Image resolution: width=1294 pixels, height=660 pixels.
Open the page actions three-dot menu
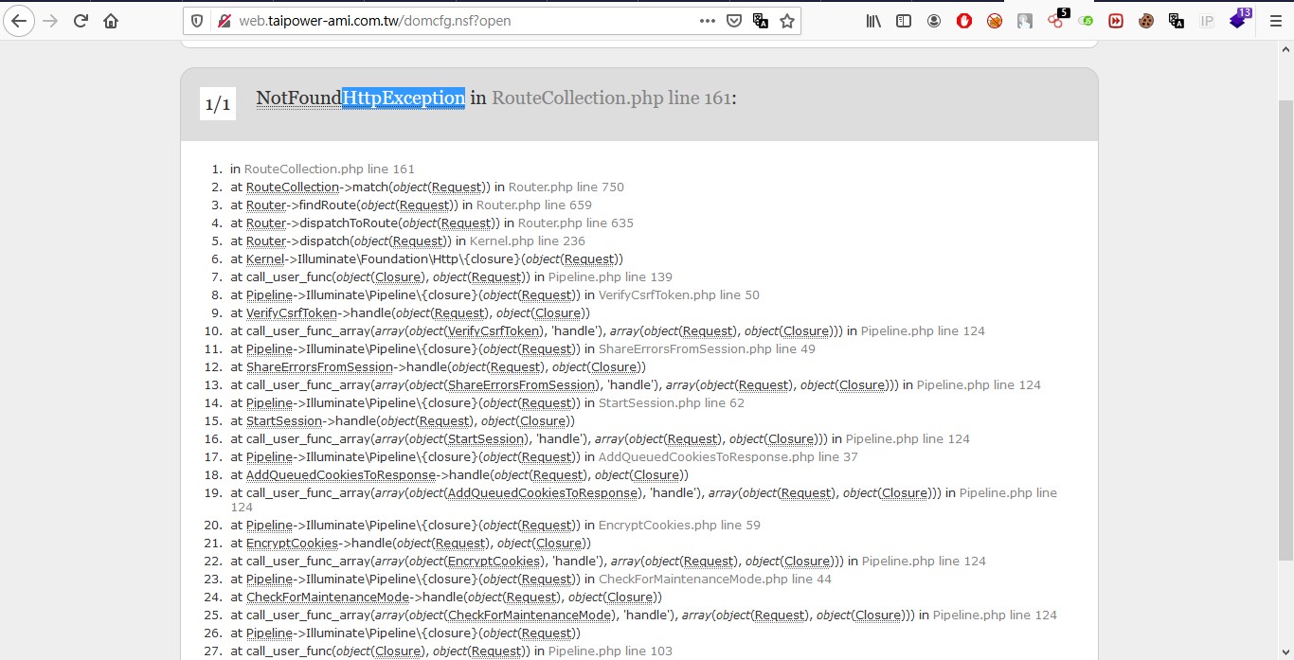(x=708, y=21)
